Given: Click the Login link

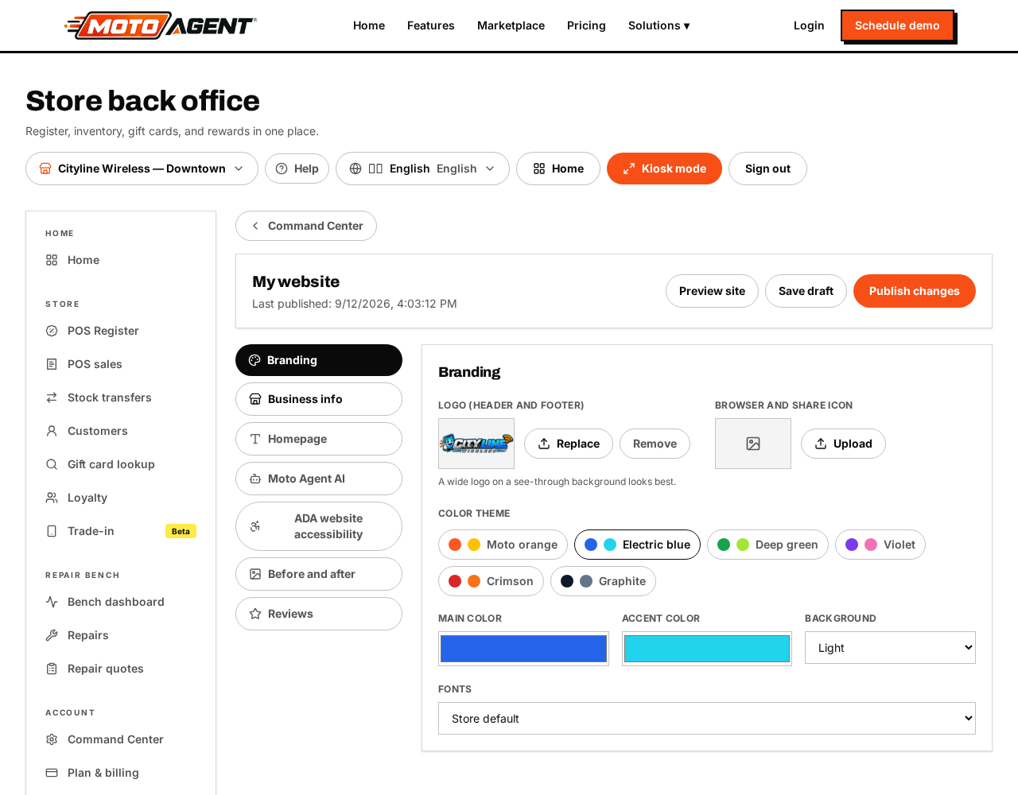Looking at the screenshot, I should click(x=809, y=25).
